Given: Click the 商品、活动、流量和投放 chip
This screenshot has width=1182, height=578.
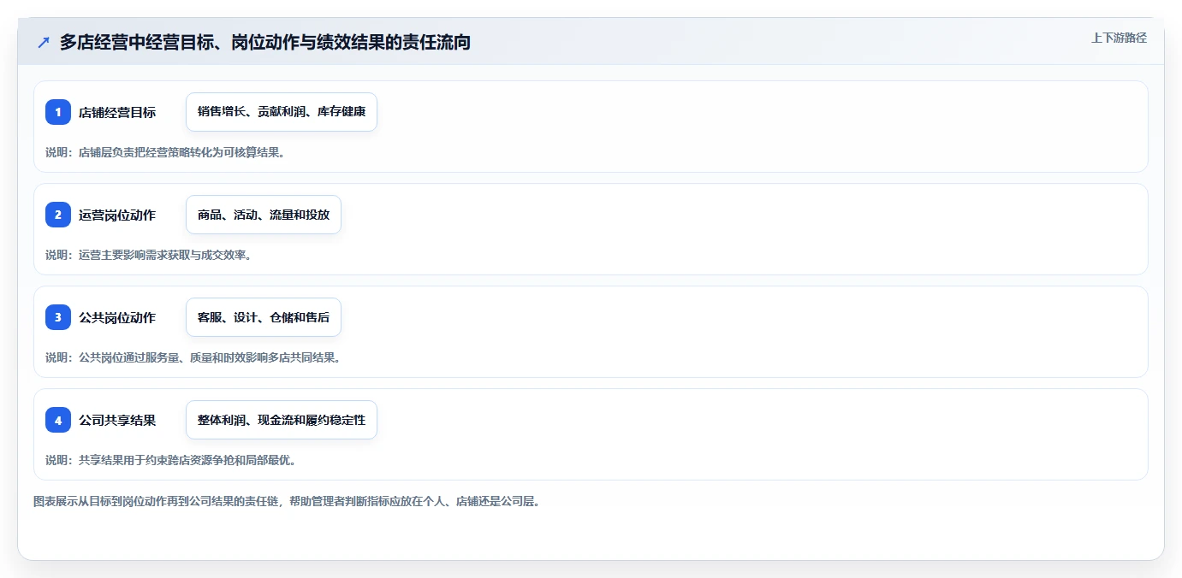Looking at the screenshot, I should click(264, 215).
